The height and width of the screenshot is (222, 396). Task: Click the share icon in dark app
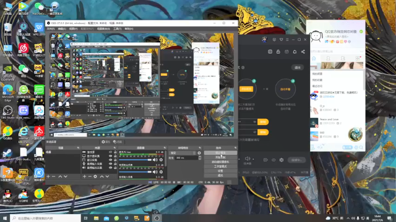coord(303,52)
